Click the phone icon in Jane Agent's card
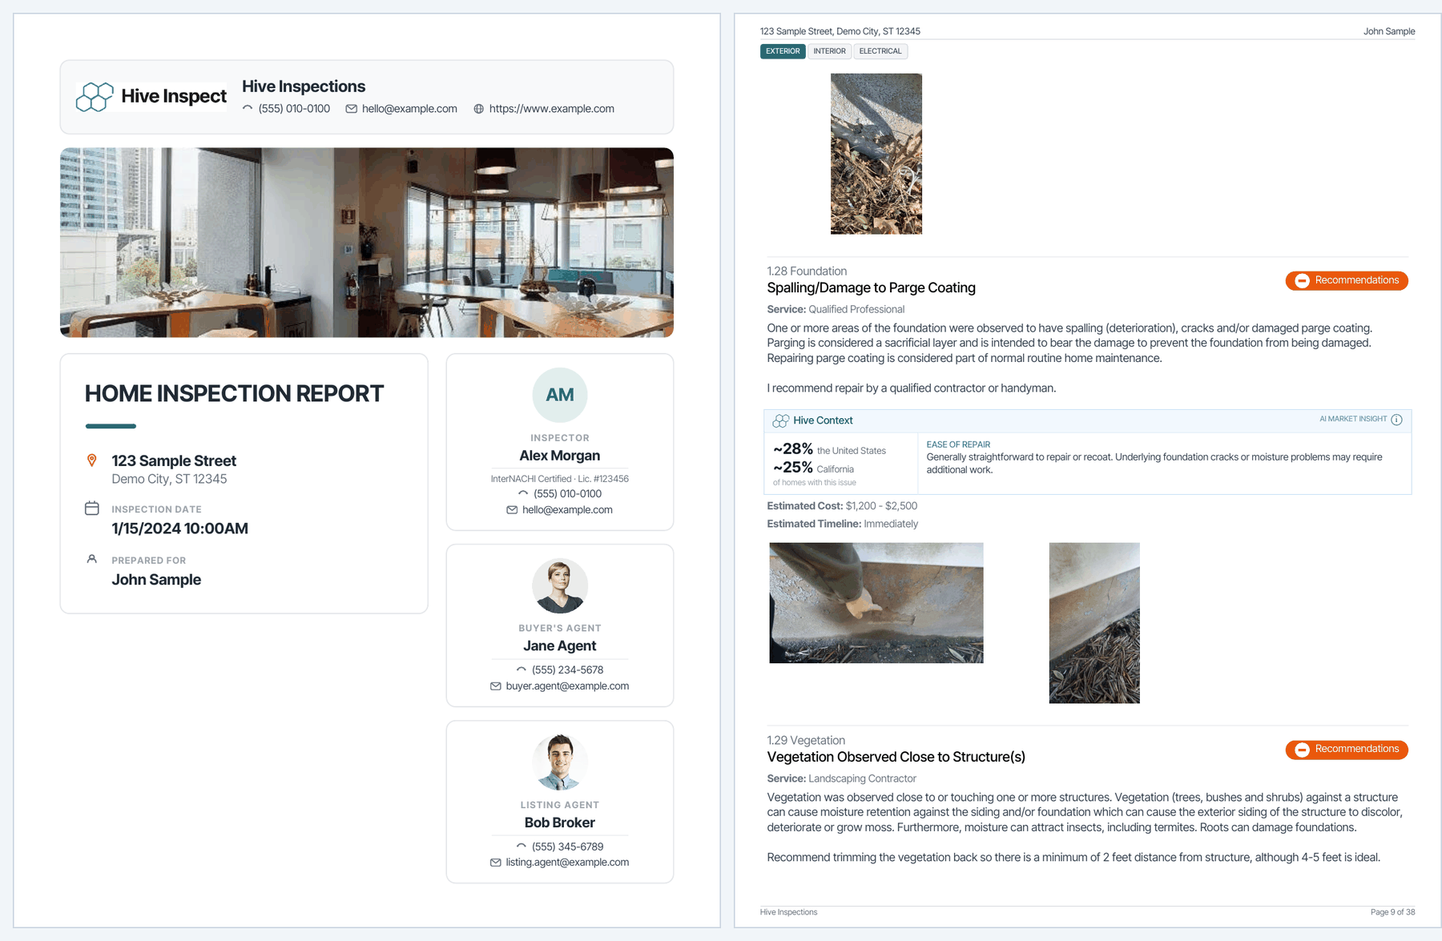 (522, 670)
